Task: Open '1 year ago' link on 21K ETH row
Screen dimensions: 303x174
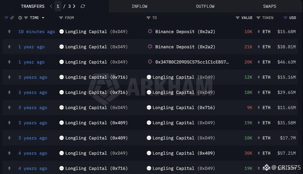Action: [31, 47]
